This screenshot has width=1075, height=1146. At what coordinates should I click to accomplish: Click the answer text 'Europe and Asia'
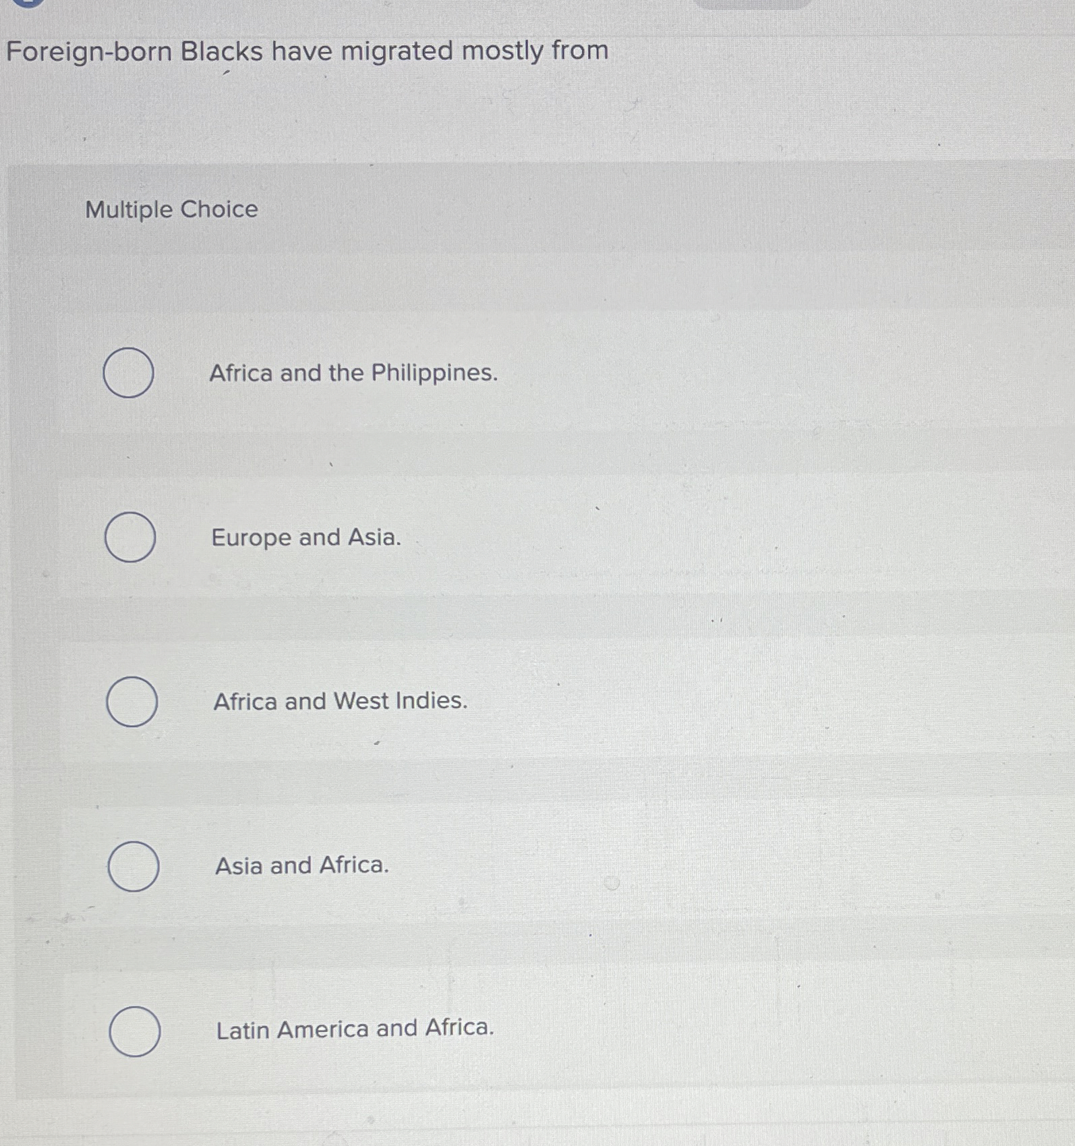point(305,538)
